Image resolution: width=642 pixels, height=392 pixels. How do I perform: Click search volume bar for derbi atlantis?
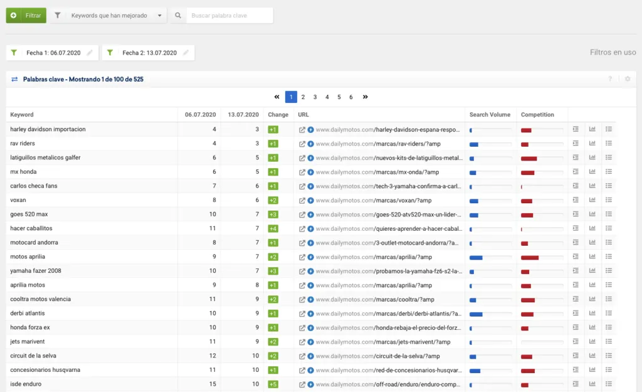click(490, 314)
